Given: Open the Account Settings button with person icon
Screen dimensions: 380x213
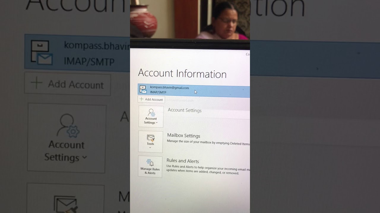Looking at the screenshot, I should (x=151, y=117).
